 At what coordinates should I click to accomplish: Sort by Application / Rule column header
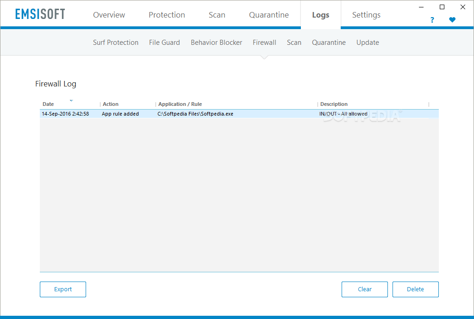pos(180,104)
